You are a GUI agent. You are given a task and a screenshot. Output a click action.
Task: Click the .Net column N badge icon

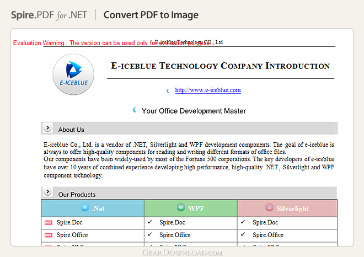coord(85,207)
